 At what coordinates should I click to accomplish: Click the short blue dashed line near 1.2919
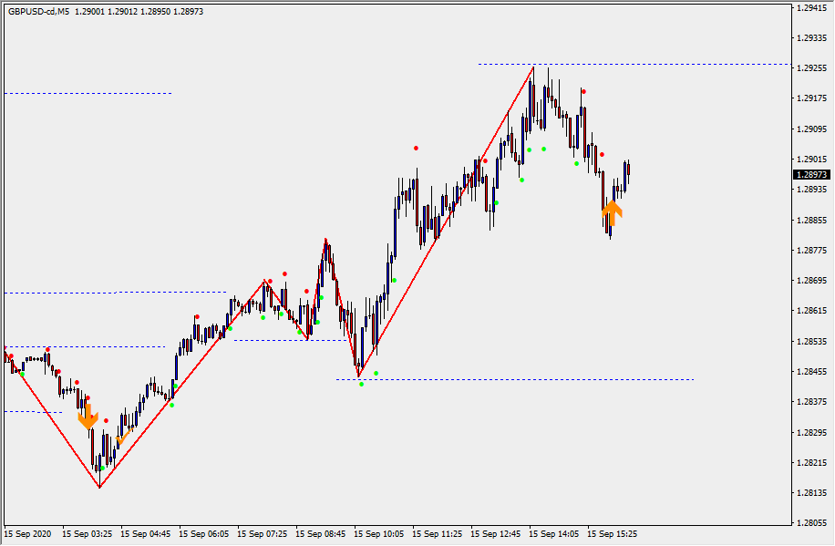(91, 93)
